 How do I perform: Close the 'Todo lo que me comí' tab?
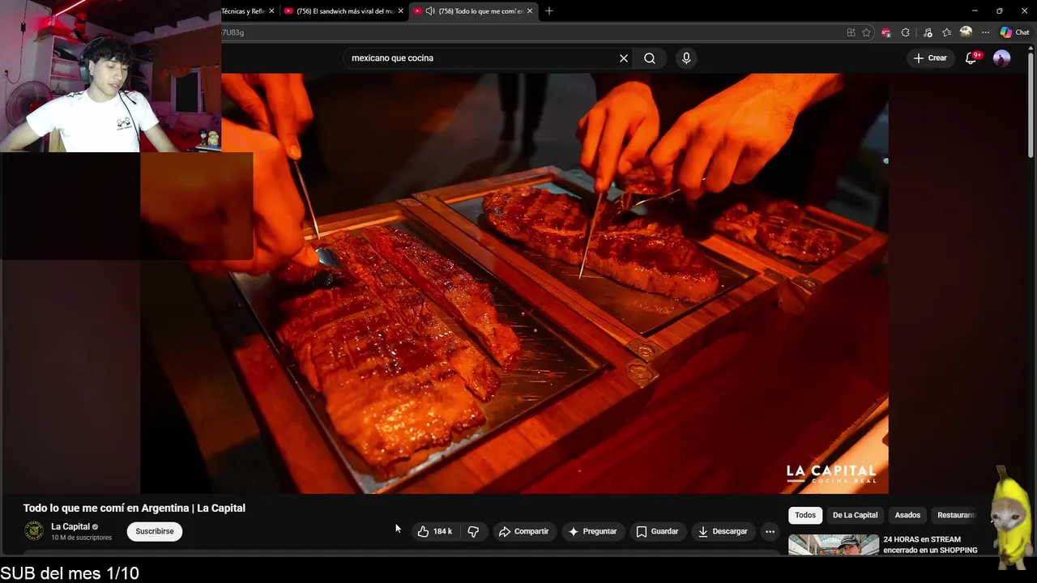(x=530, y=11)
